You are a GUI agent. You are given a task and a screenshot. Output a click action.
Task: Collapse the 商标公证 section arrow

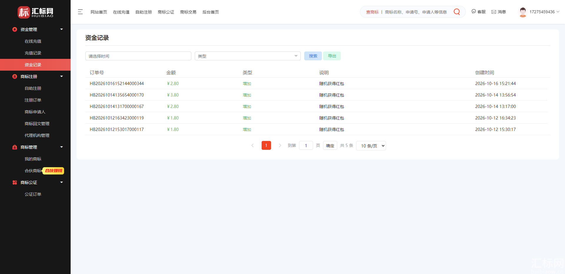click(x=62, y=182)
